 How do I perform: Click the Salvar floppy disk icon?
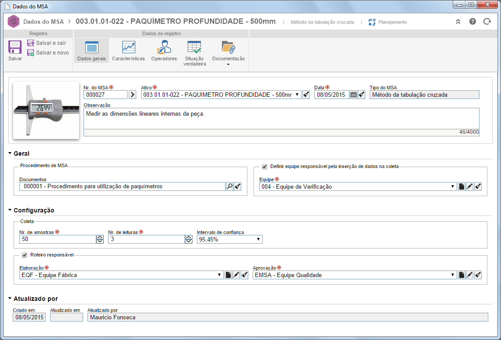[15, 47]
